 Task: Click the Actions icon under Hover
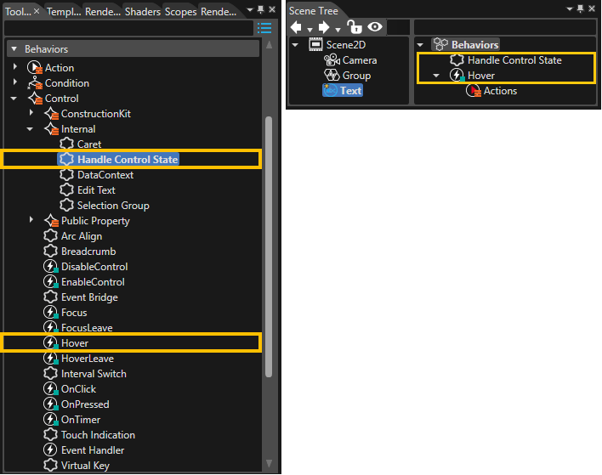pyautogui.click(x=474, y=91)
